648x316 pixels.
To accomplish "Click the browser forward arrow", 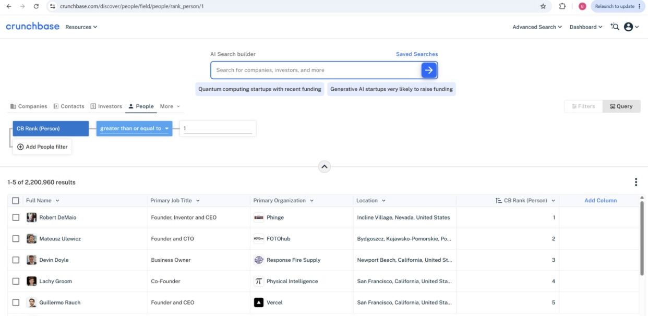I will click(22, 6).
